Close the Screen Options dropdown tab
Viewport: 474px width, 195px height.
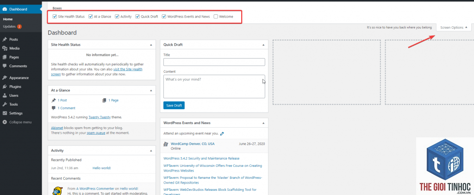[x=454, y=27]
